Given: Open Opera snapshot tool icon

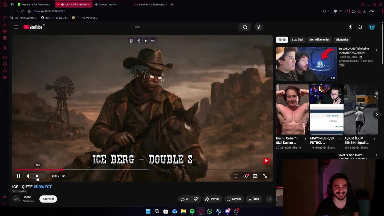Looking at the screenshot, I should coord(330,11).
